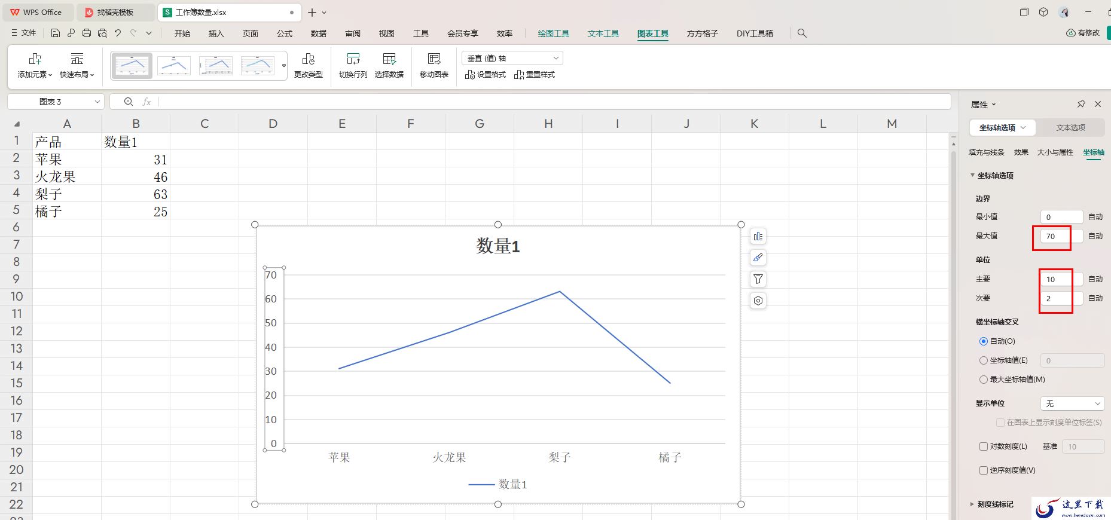Click the 选择数据 select data icon
The width and height of the screenshot is (1111, 520).
389,66
